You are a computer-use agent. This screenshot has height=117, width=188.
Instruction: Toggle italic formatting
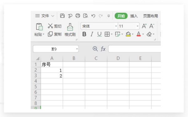tap(92, 34)
